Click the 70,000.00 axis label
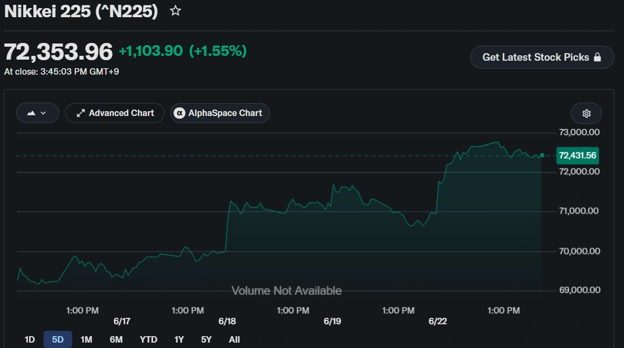 pos(579,251)
